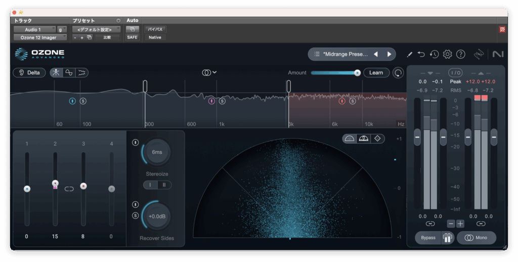Click the Bypass button in Ozone
The height and width of the screenshot is (262, 518).
coord(428,238)
